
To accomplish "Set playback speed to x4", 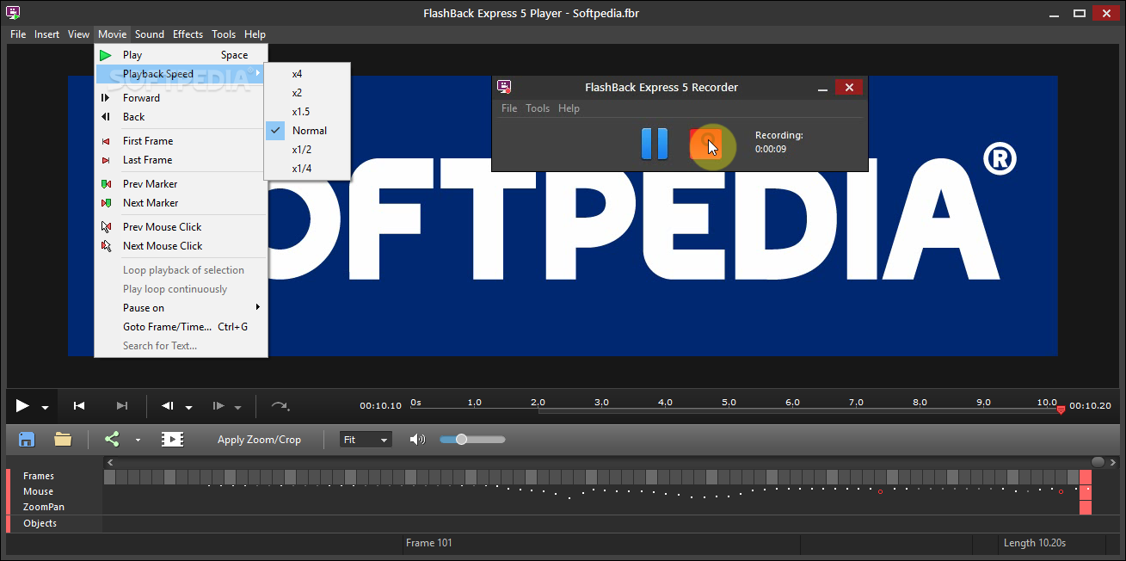I will click(x=307, y=74).
